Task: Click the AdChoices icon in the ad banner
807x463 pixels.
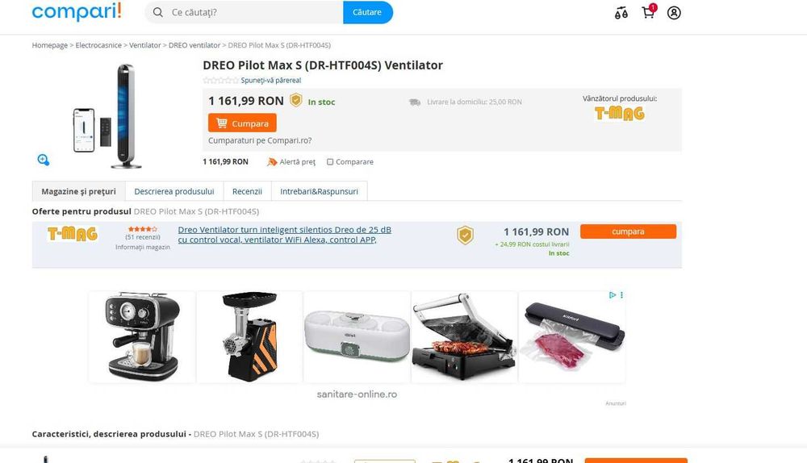Action: [612, 294]
